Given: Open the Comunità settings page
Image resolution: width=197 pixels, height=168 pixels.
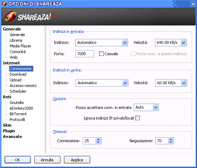Looking at the screenshot, I should pyautogui.click(x=18, y=52).
